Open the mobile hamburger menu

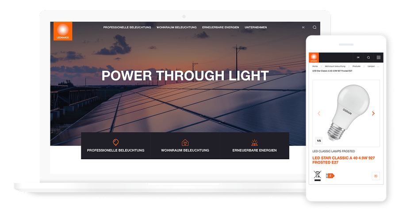coord(378,57)
